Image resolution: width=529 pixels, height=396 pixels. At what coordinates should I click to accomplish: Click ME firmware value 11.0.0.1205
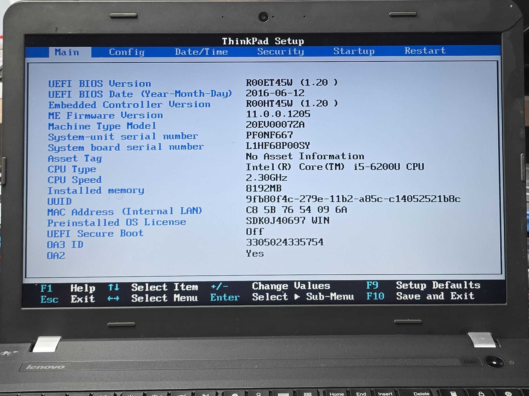coord(278,114)
